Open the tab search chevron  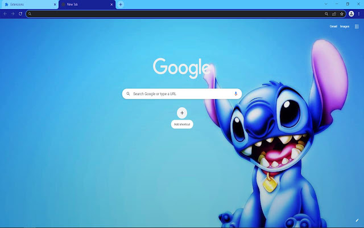(326, 4)
